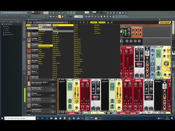Select the Tambourine preset
175x131 pixels.
(x=97, y=29)
